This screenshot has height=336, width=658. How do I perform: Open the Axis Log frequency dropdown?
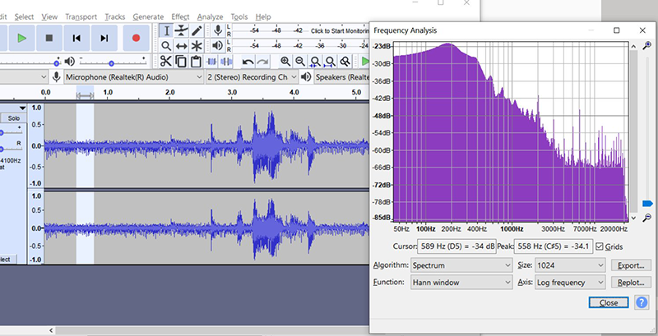click(570, 283)
